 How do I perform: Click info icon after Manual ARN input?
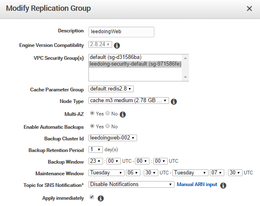[x=223, y=185]
